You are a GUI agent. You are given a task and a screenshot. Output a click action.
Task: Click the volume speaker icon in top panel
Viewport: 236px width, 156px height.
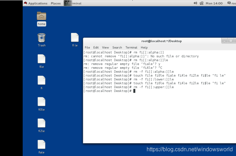coord(195,3)
